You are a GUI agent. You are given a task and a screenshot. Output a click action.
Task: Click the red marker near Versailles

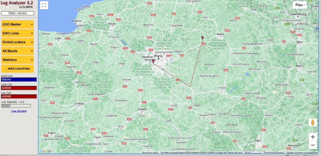(x=153, y=61)
